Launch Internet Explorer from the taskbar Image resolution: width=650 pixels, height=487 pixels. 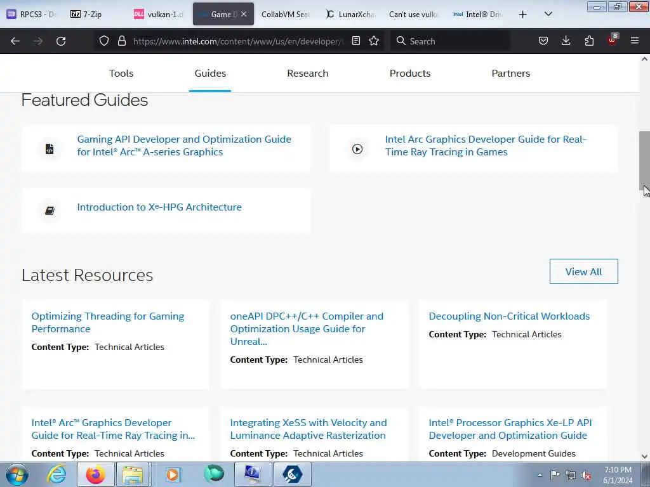56,474
